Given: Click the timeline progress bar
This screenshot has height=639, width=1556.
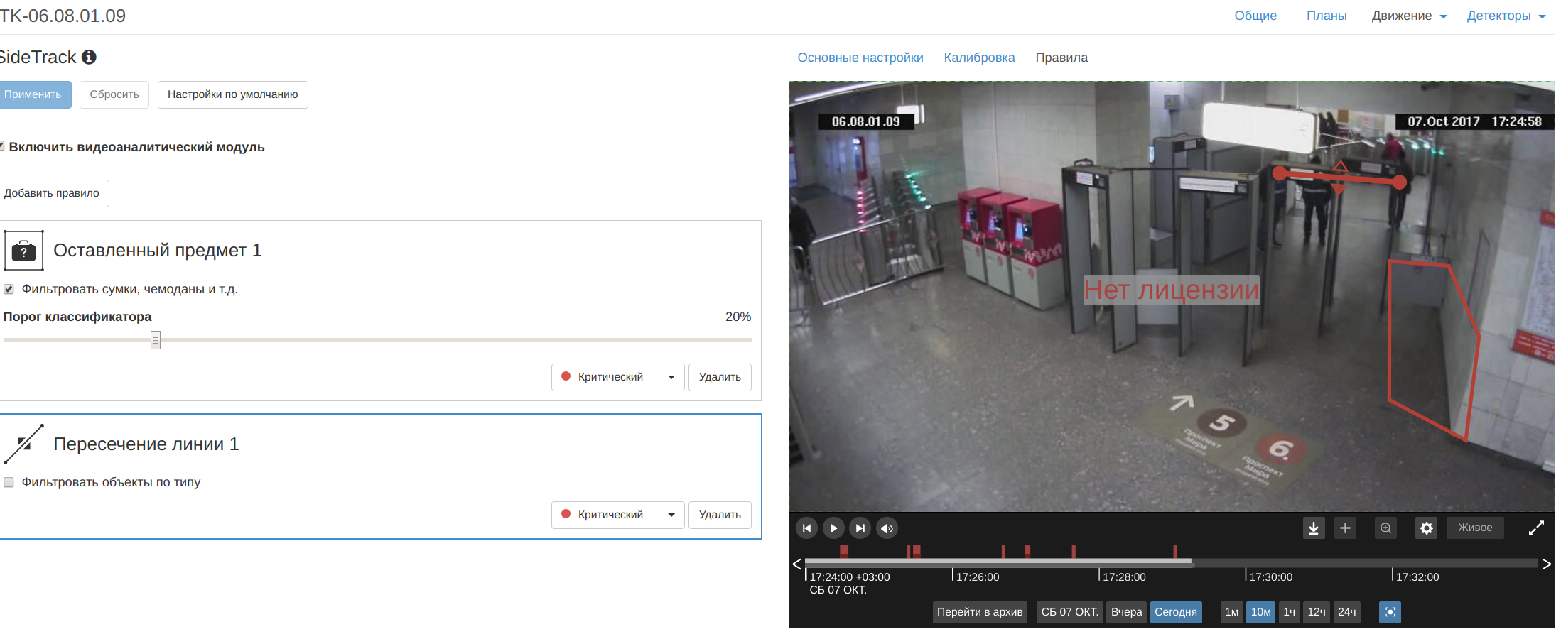Looking at the screenshot, I should 1172,562.
